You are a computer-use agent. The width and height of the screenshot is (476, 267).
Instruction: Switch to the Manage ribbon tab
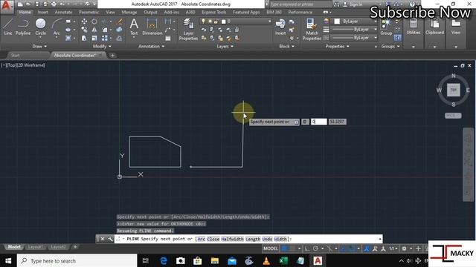point(129,12)
